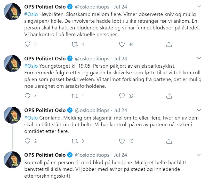The height and width of the screenshot is (182, 209).
Task: Open more options on Høybråten tweet
Action: [199, 6]
